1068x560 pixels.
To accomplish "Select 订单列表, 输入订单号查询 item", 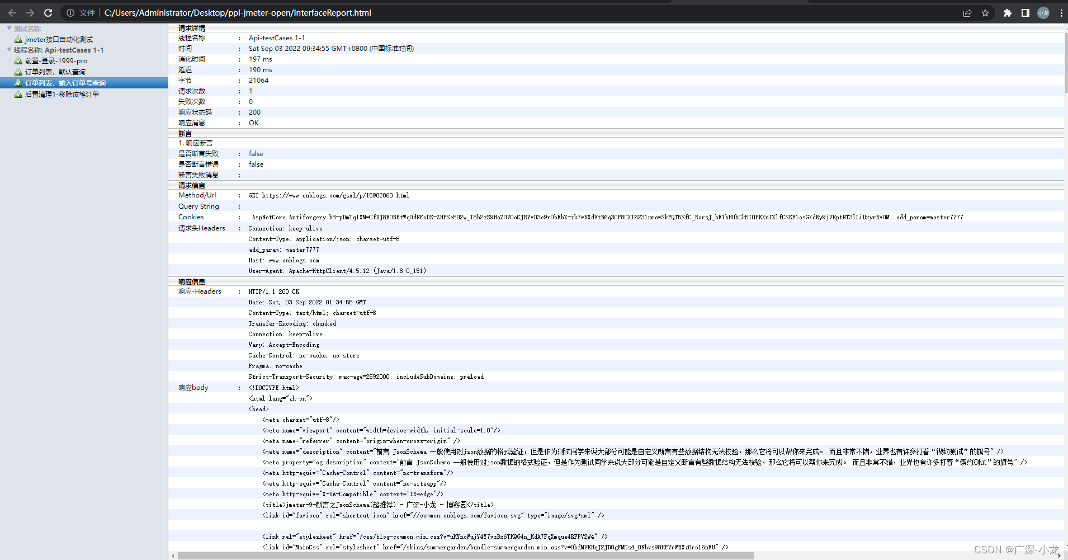I will (84, 83).
